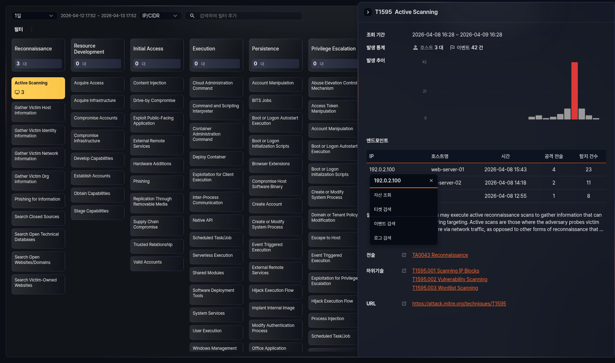Choose 로그 검색 in the IP menu

click(383, 238)
